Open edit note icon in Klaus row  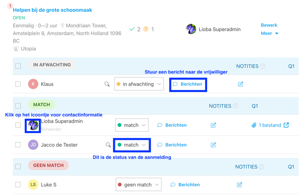pyautogui.click(x=241, y=84)
